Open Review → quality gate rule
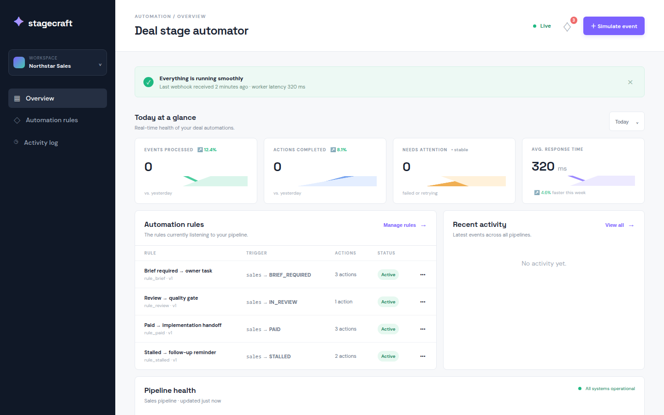664x415 pixels. 171,298
